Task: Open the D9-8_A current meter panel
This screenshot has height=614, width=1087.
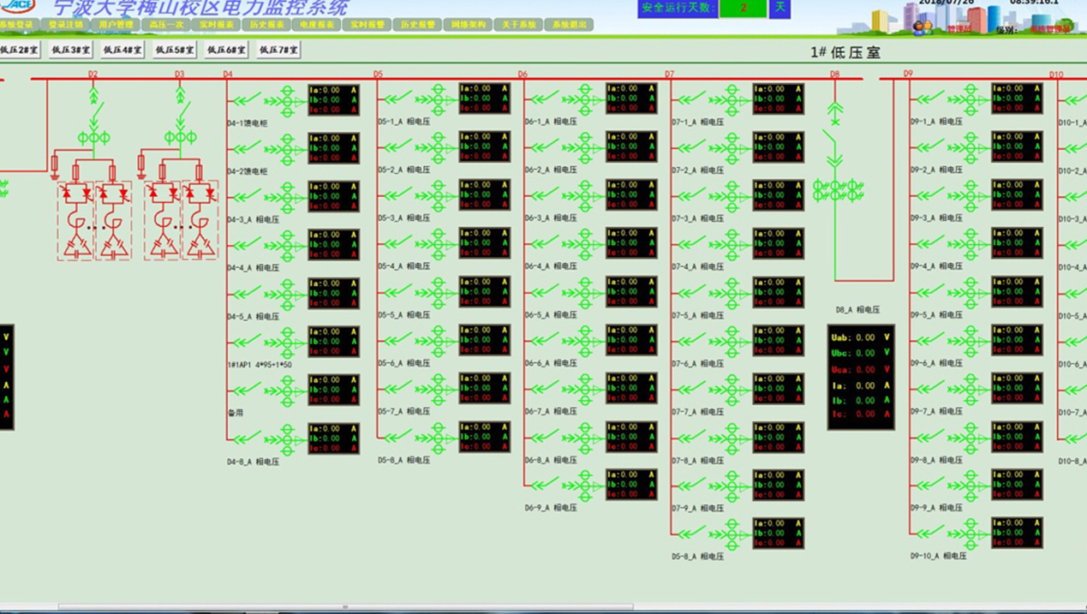Action: click(x=1018, y=437)
